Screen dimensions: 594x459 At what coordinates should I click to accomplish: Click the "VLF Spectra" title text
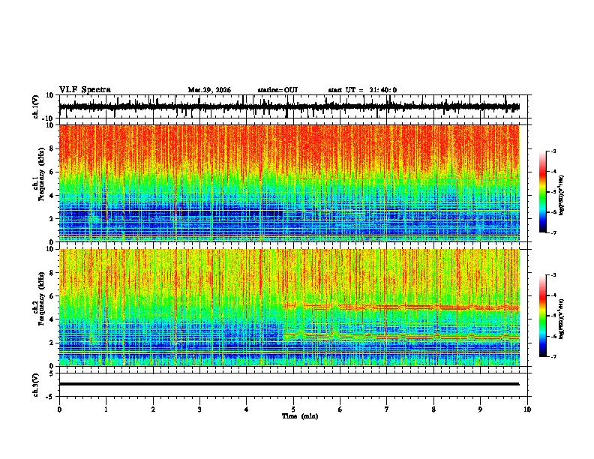pyautogui.click(x=85, y=90)
